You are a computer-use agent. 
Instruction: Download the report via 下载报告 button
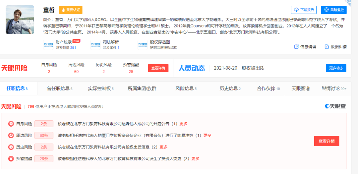[304, 10]
